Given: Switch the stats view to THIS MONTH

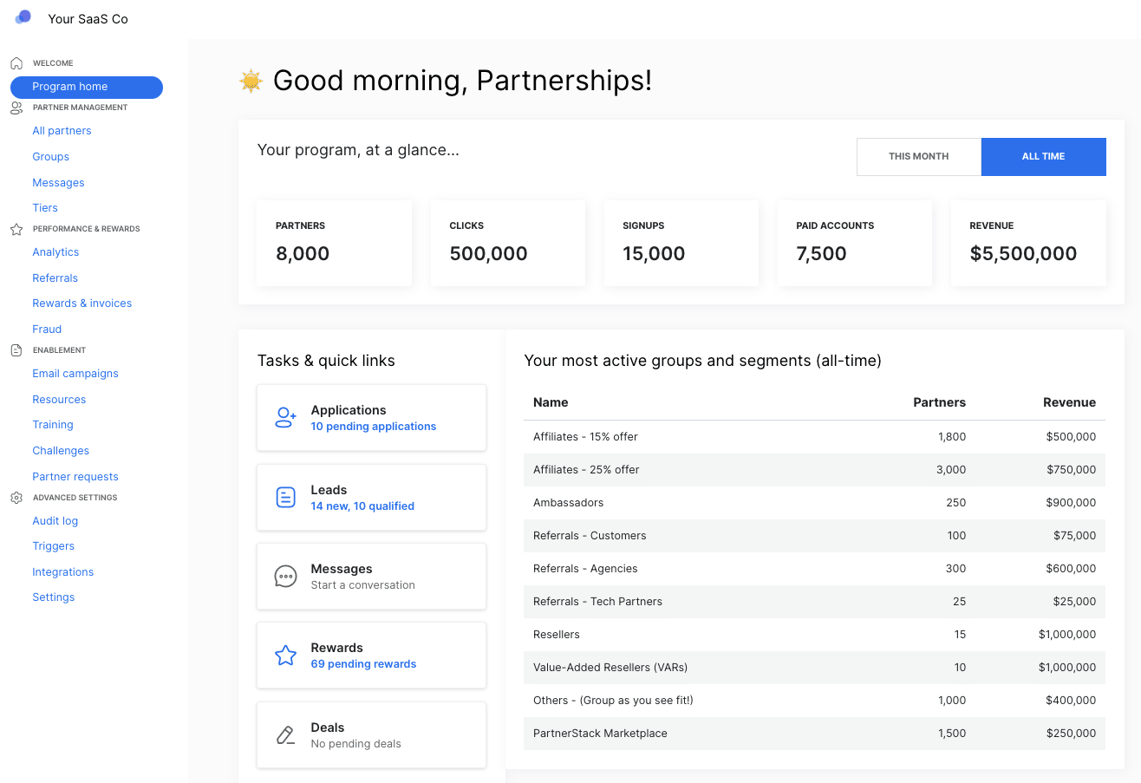Looking at the screenshot, I should pos(918,156).
